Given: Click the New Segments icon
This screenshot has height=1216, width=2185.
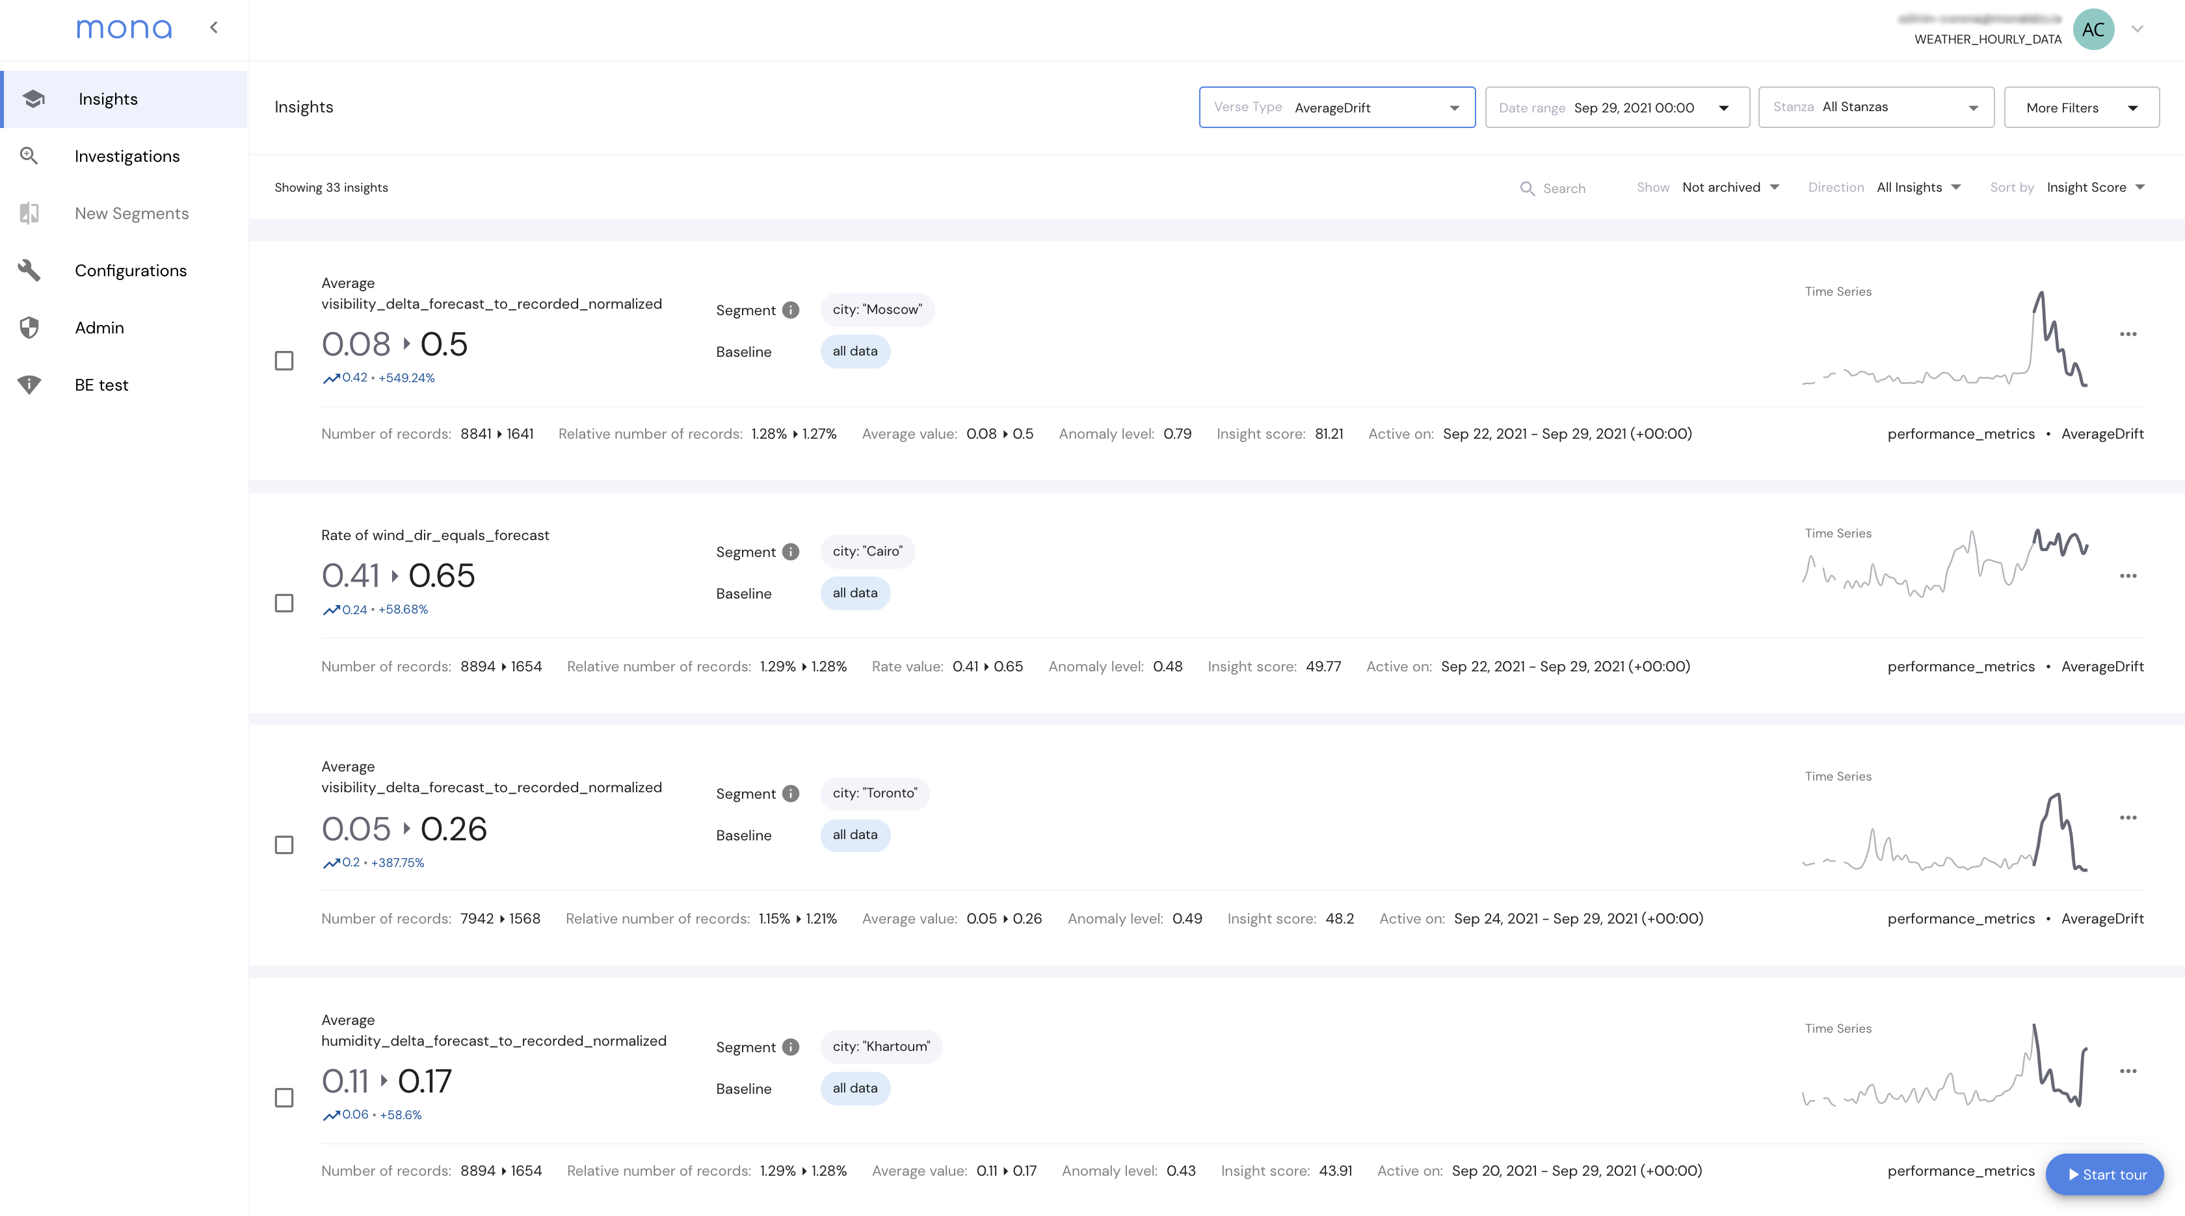Looking at the screenshot, I should (x=29, y=213).
